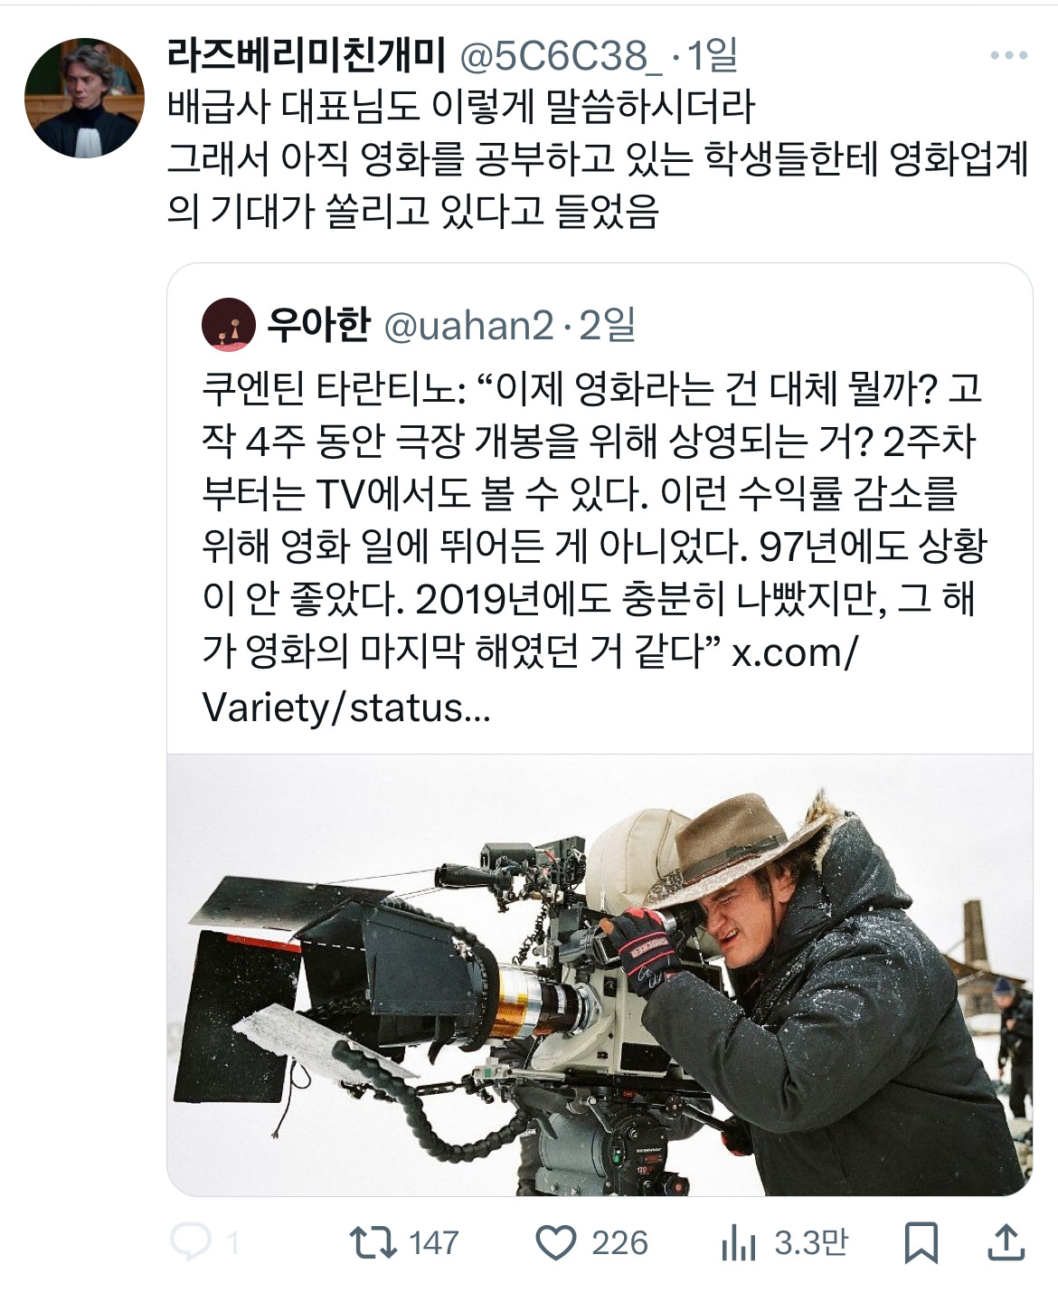The height and width of the screenshot is (1293, 1058).
Task: Open 우아한 quoted author avatar
Action: coord(229,324)
